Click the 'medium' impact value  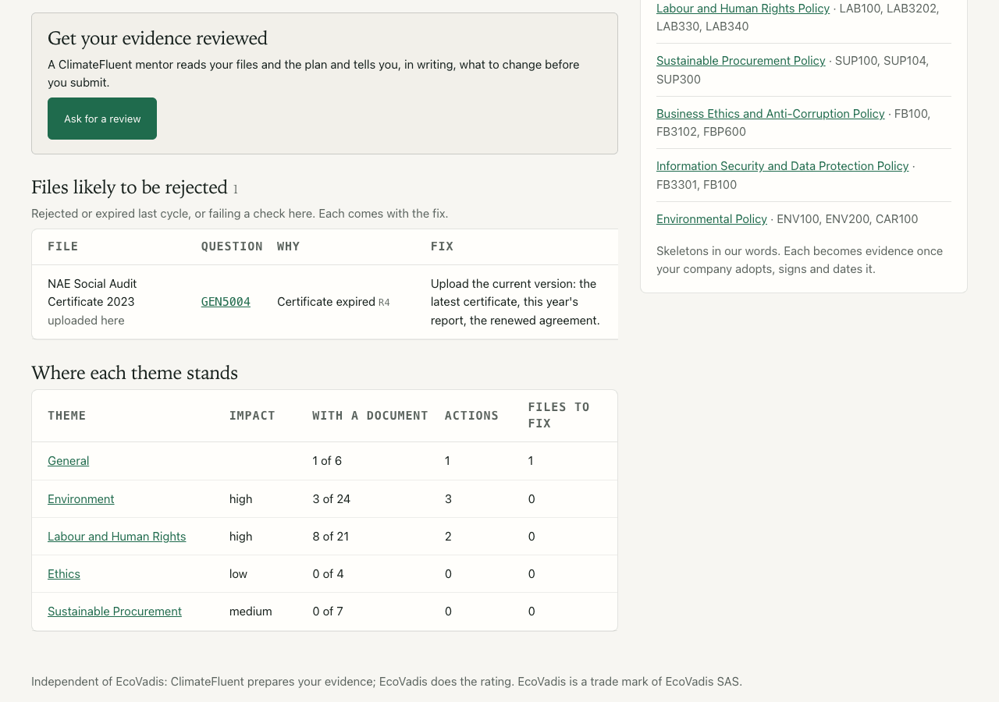coord(251,611)
